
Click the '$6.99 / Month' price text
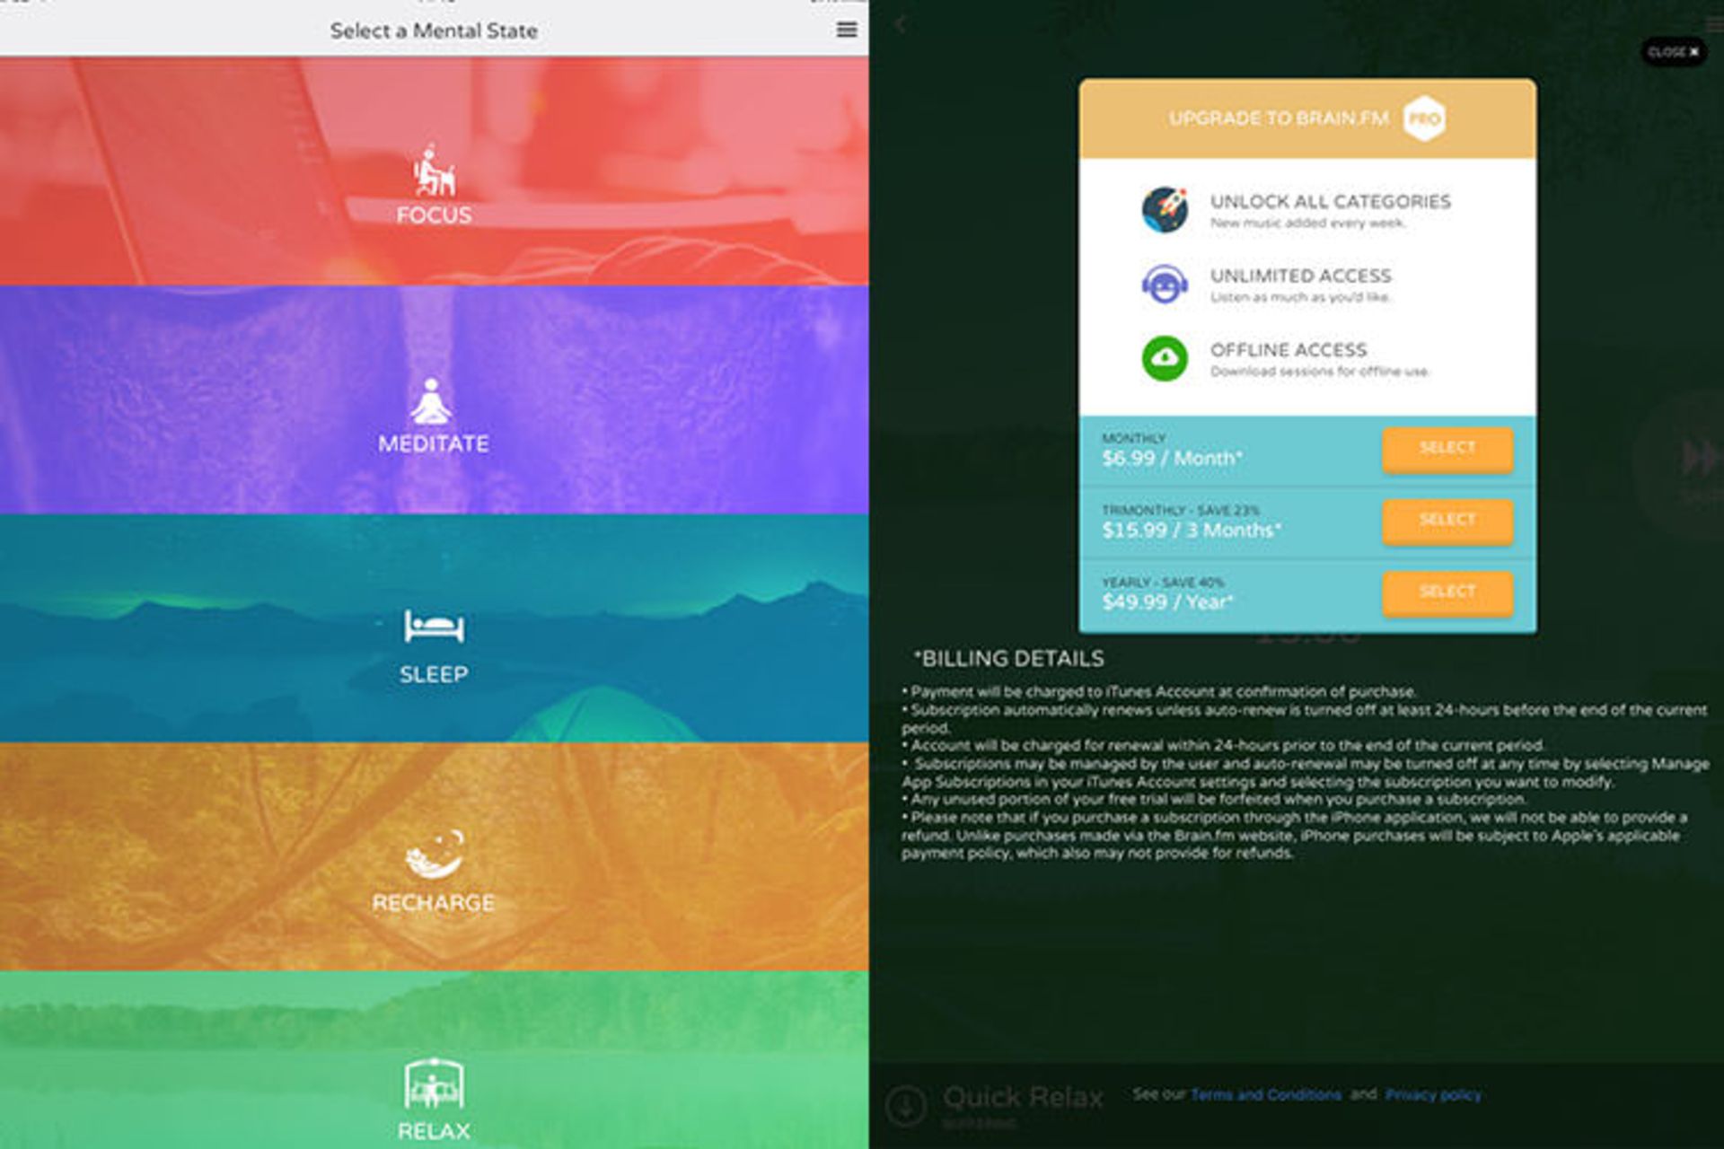(x=1172, y=459)
